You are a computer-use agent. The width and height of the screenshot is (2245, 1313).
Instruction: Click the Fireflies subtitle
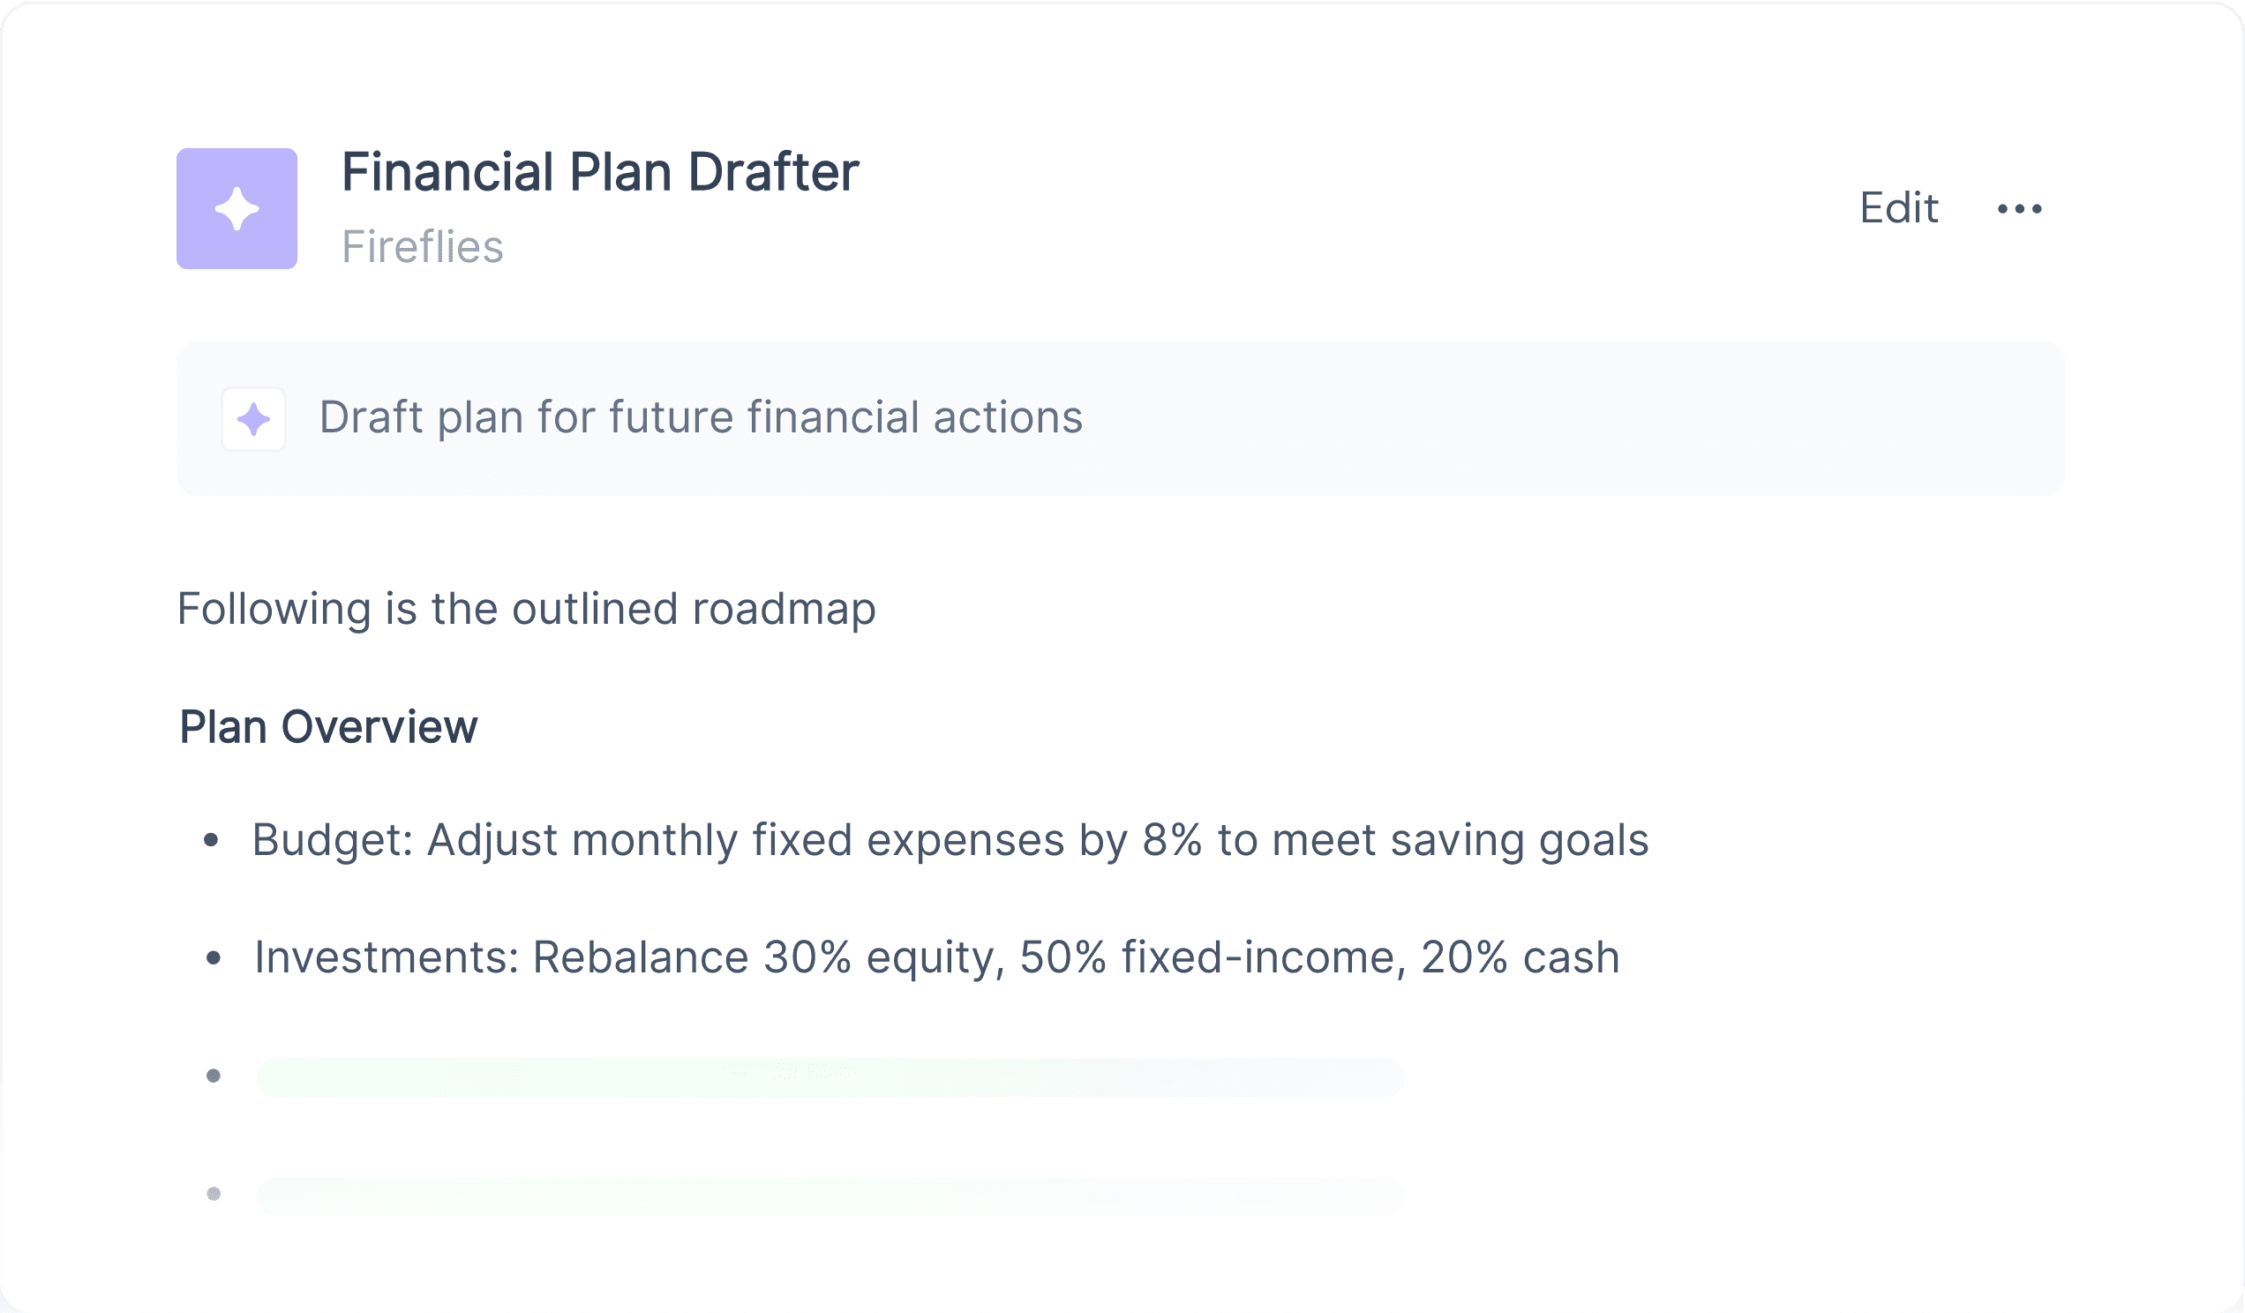click(x=424, y=247)
